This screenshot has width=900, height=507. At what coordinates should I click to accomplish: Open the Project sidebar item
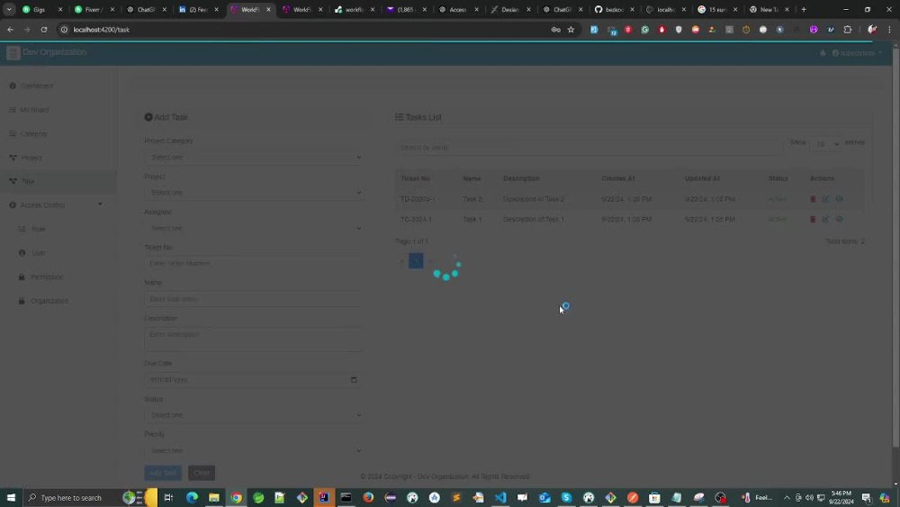click(58, 158)
